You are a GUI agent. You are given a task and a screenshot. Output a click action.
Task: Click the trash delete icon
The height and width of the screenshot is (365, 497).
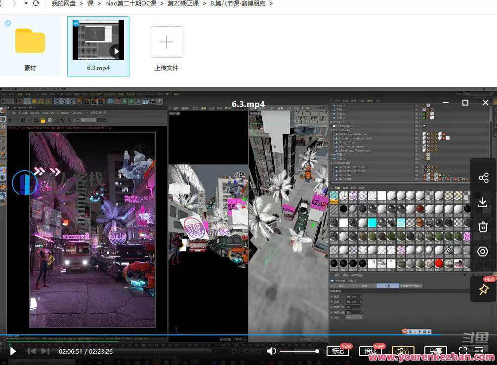tap(483, 227)
